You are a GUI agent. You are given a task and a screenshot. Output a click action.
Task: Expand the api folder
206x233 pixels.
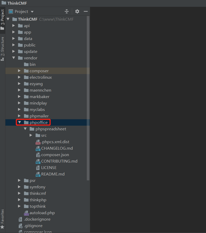(x=14, y=26)
